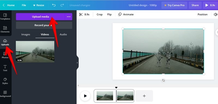Open the Styles sidebar panel
Viewport: 218px width, 104px height.
point(5,81)
